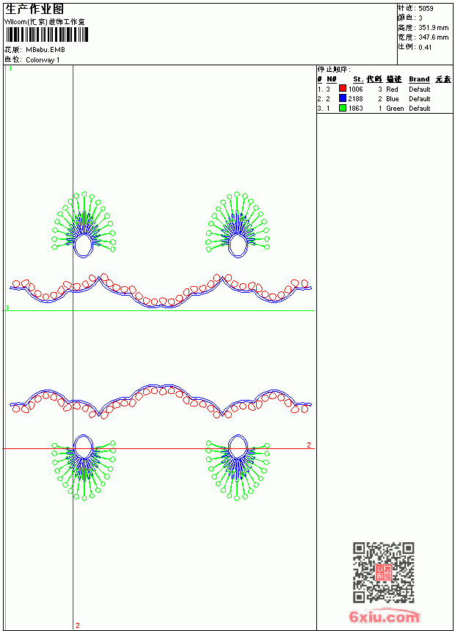The height and width of the screenshot is (631, 455).
Task: Click the red "2" marker at the bottom of the vertical line
Action: (x=78, y=625)
